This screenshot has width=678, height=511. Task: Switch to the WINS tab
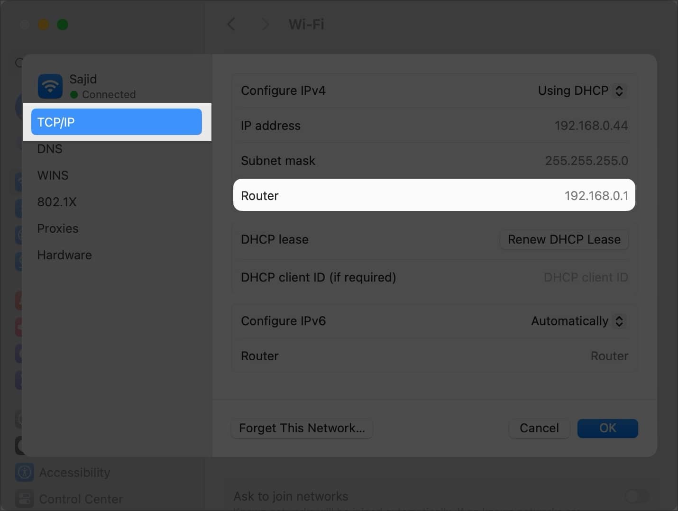pyautogui.click(x=53, y=175)
